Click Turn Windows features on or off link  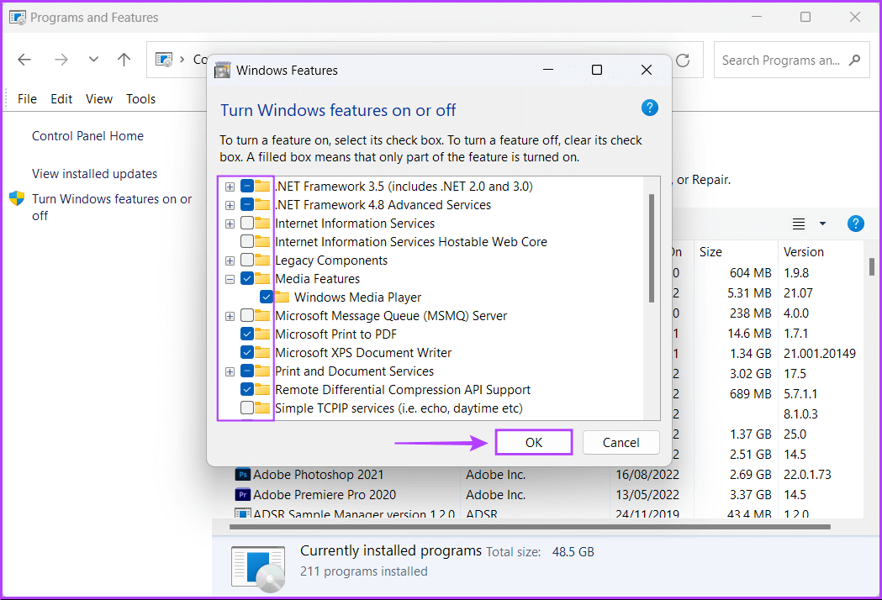112,207
